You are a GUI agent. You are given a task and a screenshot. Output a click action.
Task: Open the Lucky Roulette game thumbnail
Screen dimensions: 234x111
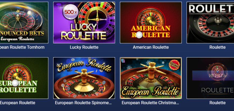point(84,22)
